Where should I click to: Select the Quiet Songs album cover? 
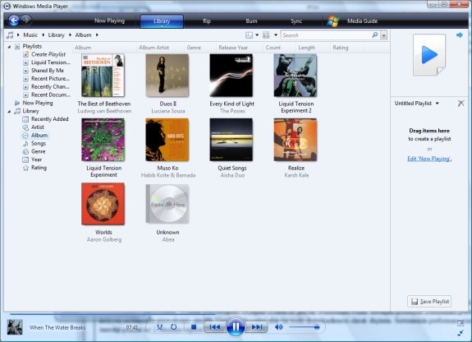(231, 140)
